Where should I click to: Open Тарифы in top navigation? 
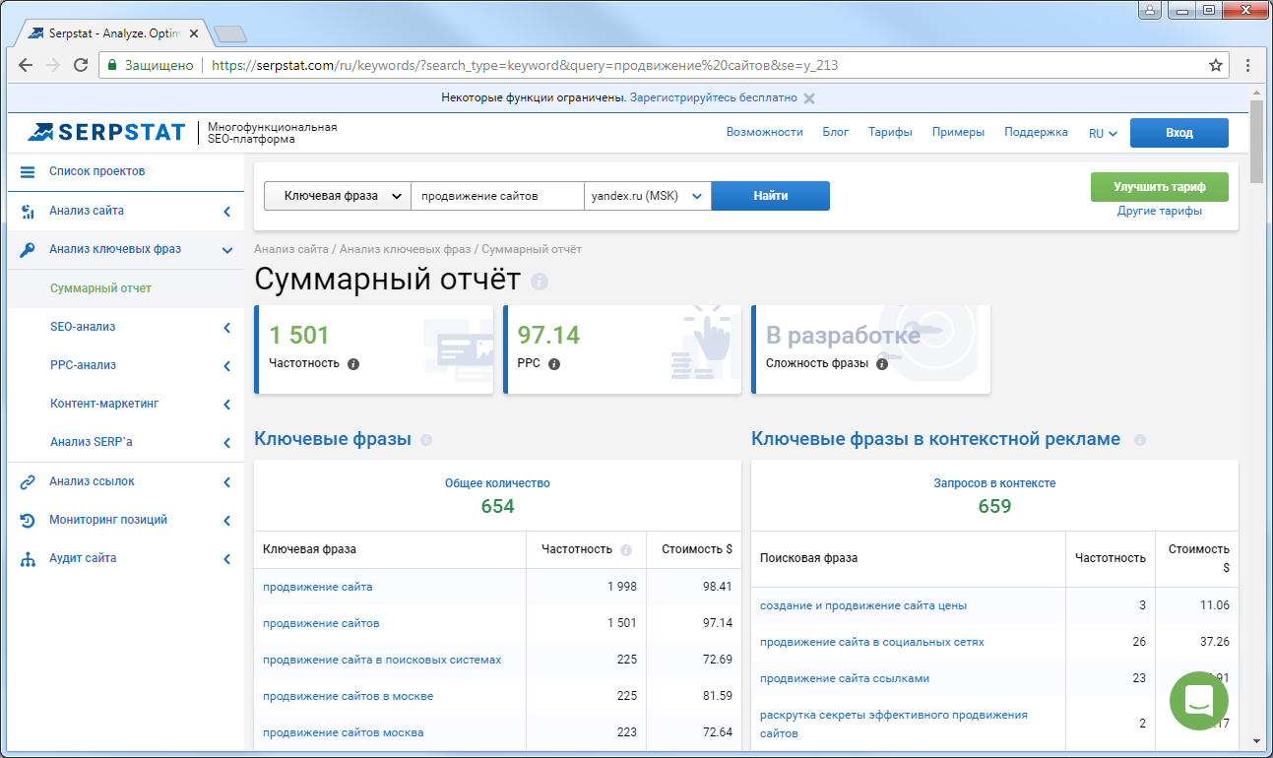coord(889,132)
